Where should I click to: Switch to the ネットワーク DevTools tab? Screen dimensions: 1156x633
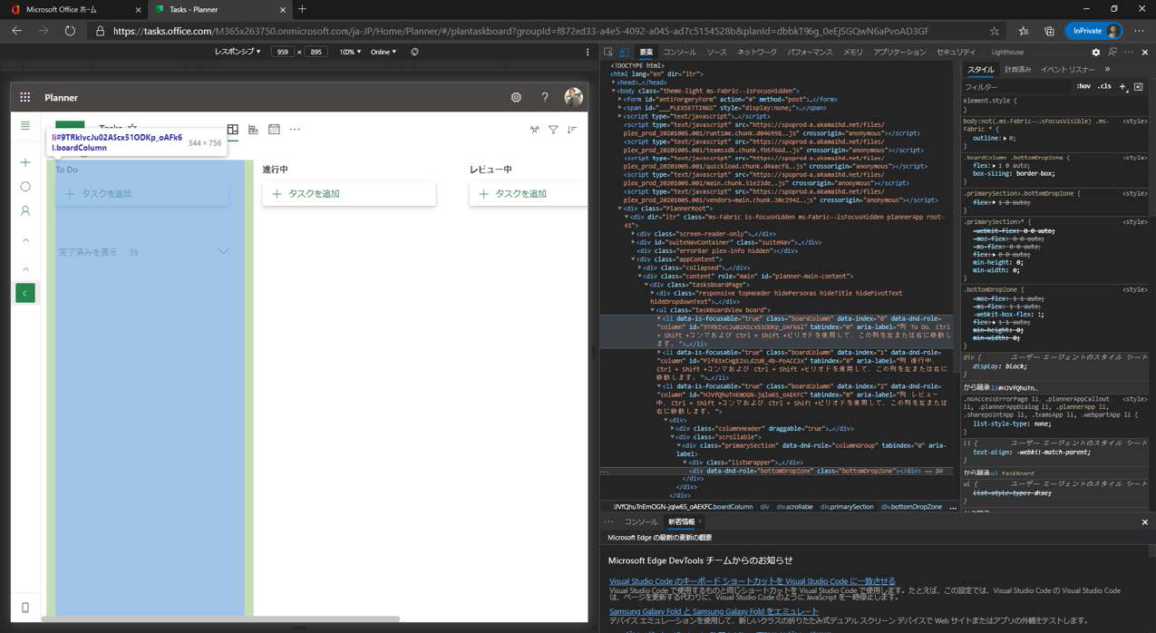[x=756, y=53]
